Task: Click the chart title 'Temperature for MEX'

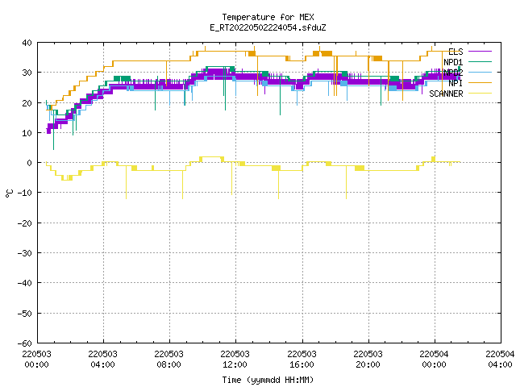Action: [268, 17]
